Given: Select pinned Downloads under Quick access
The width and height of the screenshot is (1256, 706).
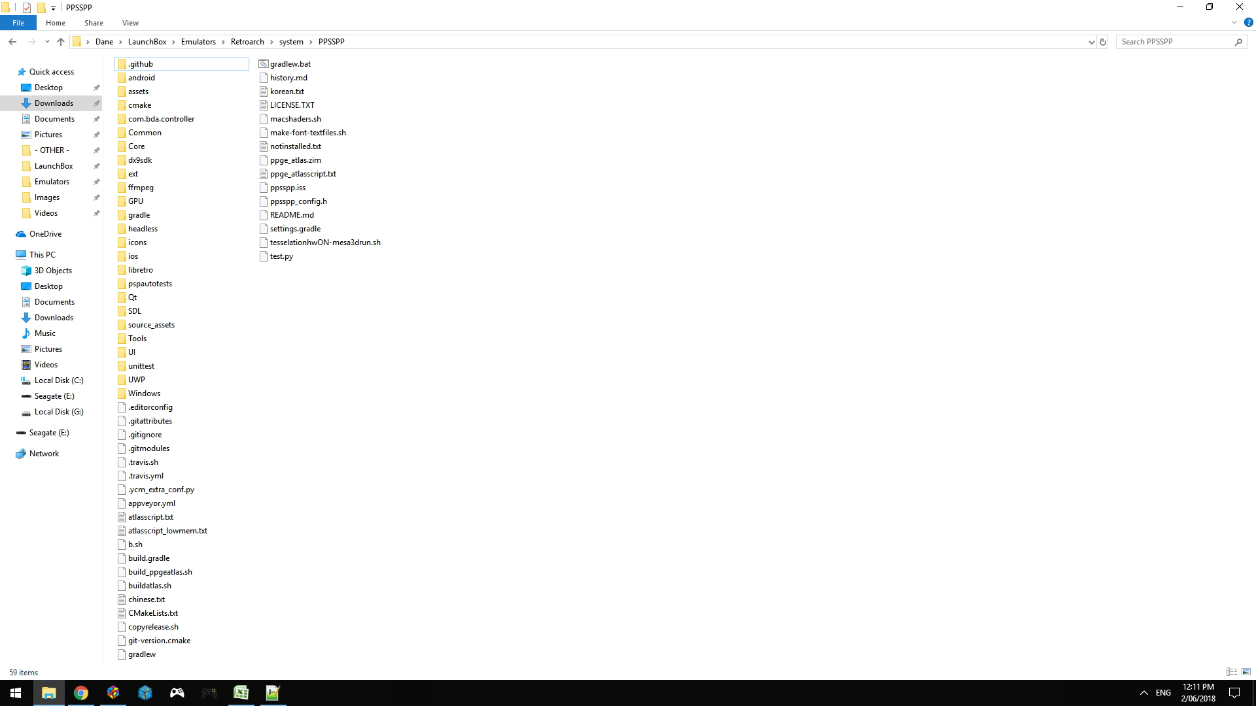Looking at the screenshot, I should 54,103.
